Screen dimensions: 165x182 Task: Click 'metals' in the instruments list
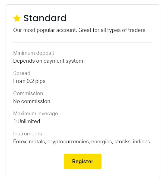tap(37, 142)
